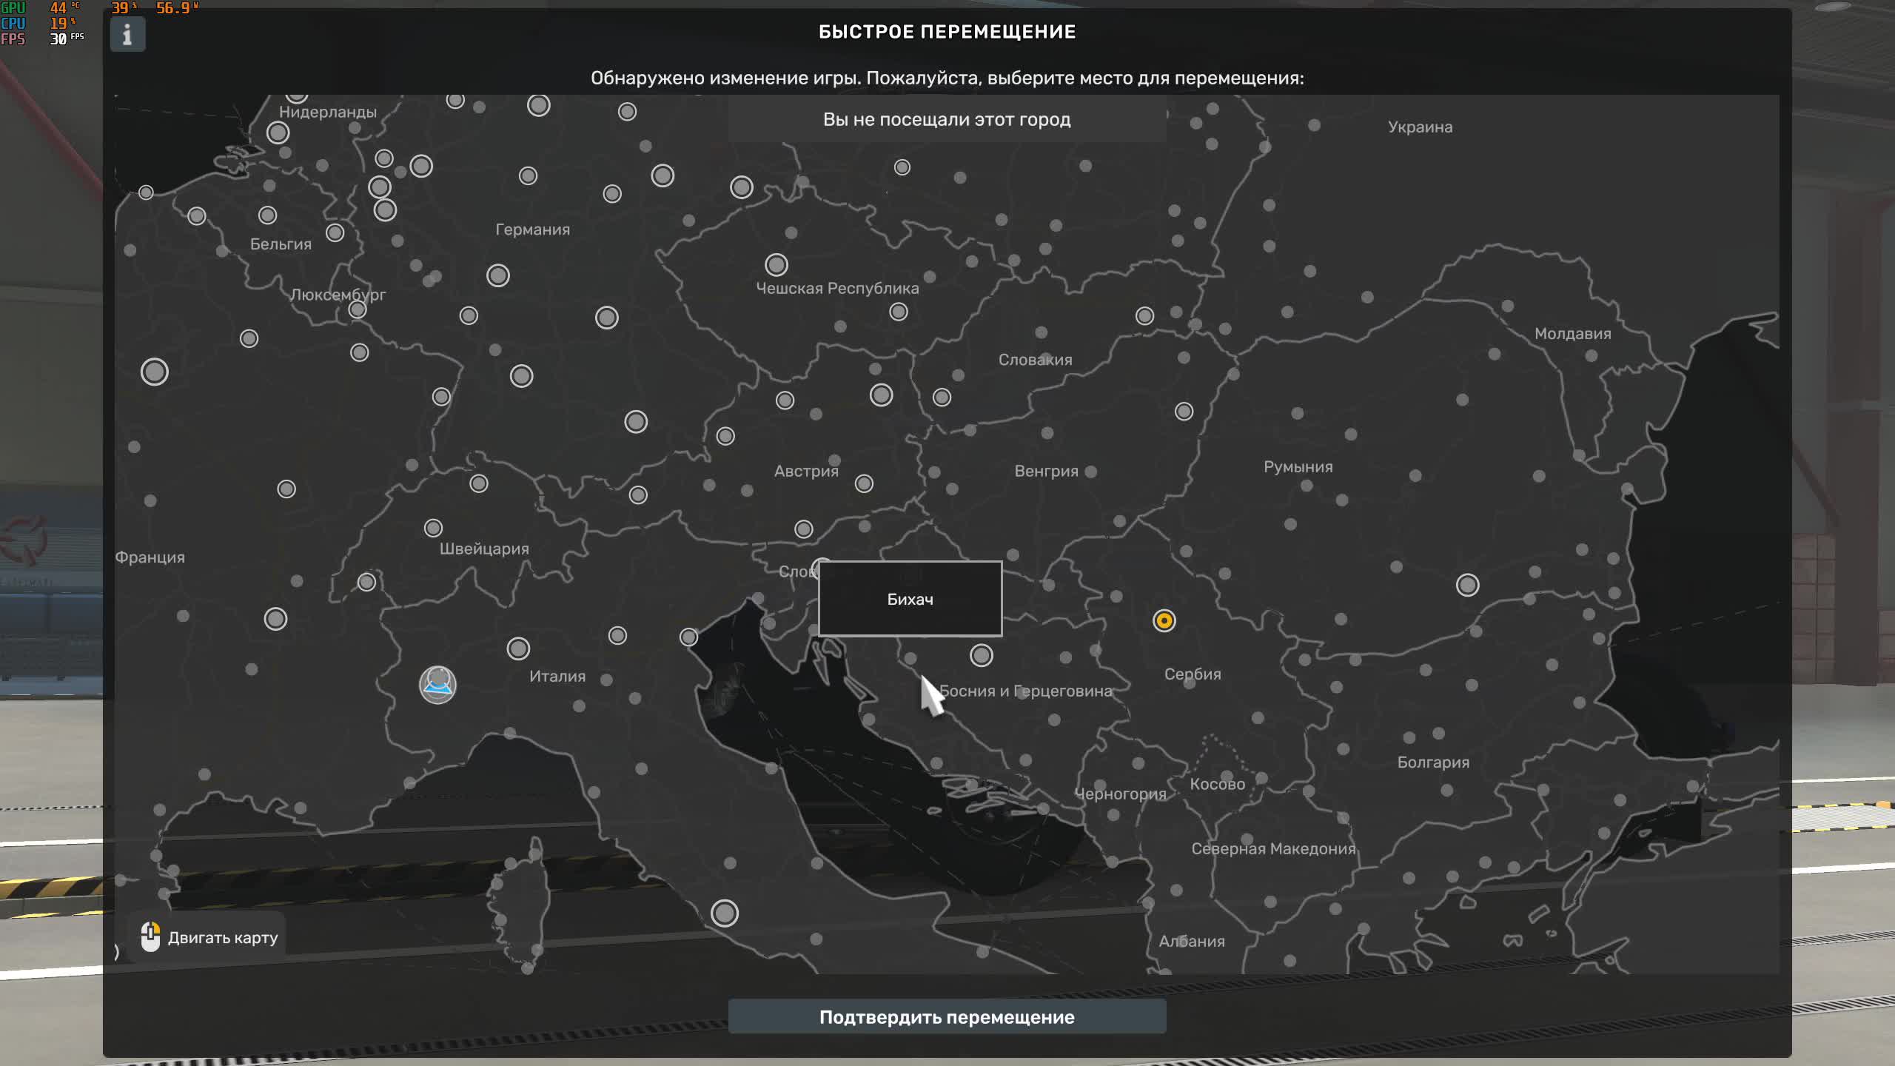The image size is (1895, 1066).
Task: Select the large city marker in southern Italy
Action: pyautogui.click(x=724, y=913)
